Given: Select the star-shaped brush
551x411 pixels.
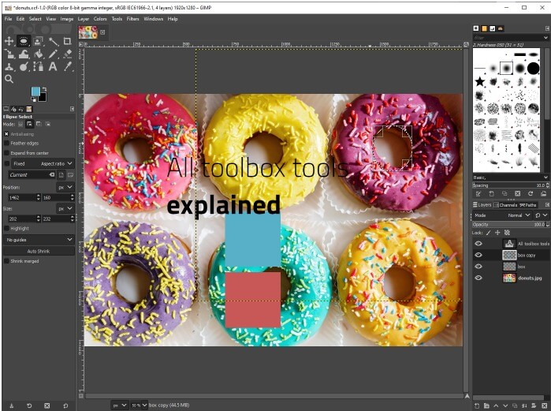Looking at the screenshot, I should click(x=480, y=82).
